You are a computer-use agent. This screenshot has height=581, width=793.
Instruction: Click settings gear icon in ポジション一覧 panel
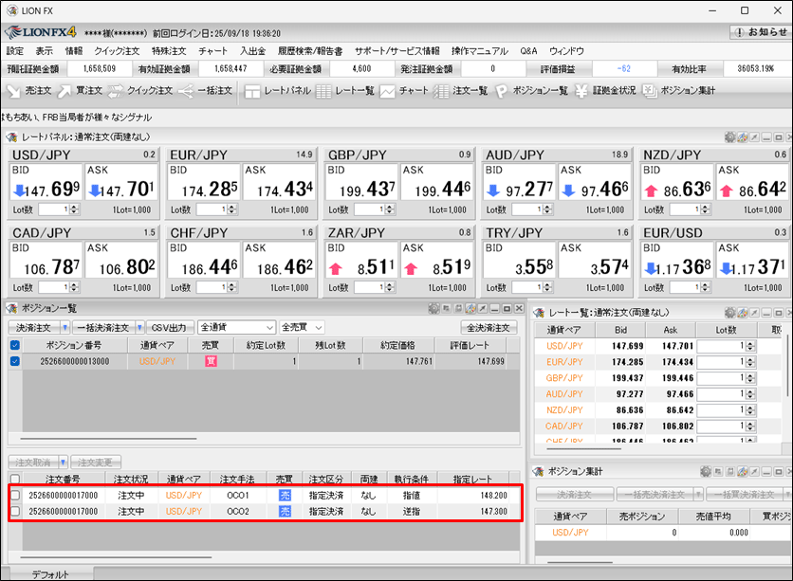click(x=433, y=309)
